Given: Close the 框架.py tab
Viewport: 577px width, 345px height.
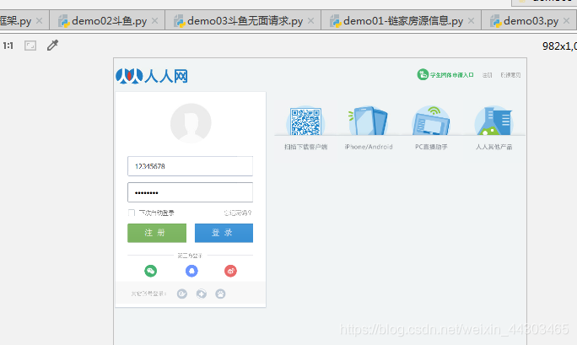Looking at the screenshot, I should (40, 21).
